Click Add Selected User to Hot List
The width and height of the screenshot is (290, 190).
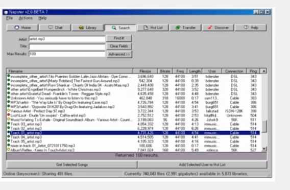[x=202, y=164]
